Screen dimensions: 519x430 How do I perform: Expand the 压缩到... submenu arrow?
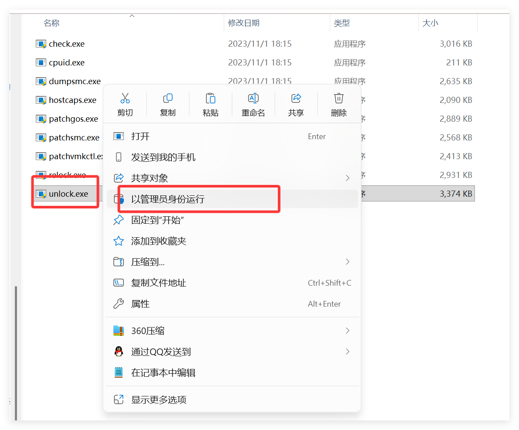click(348, 262)
